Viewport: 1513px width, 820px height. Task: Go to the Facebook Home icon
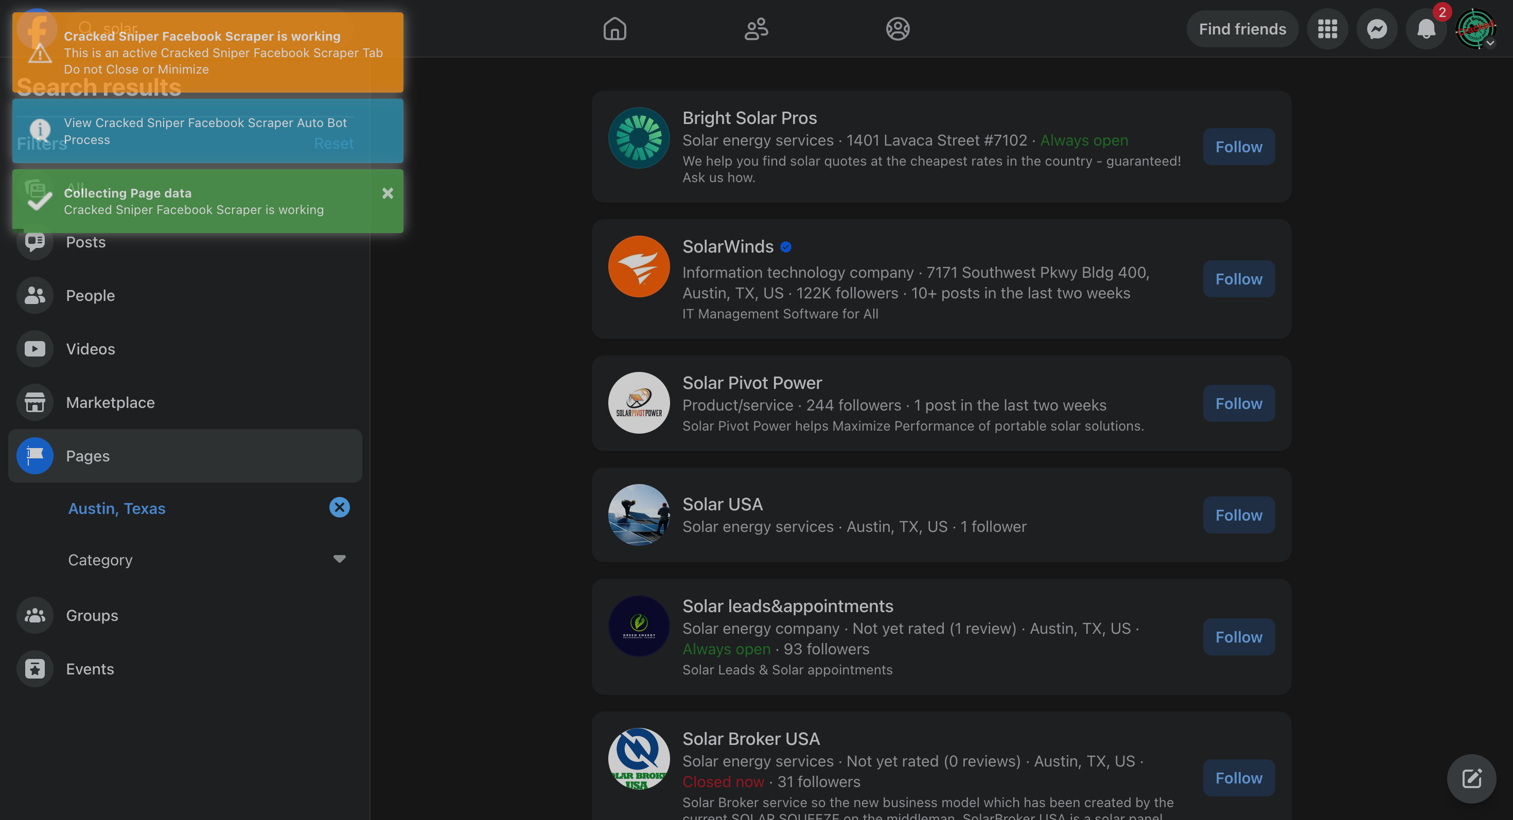tap(614, 28)
